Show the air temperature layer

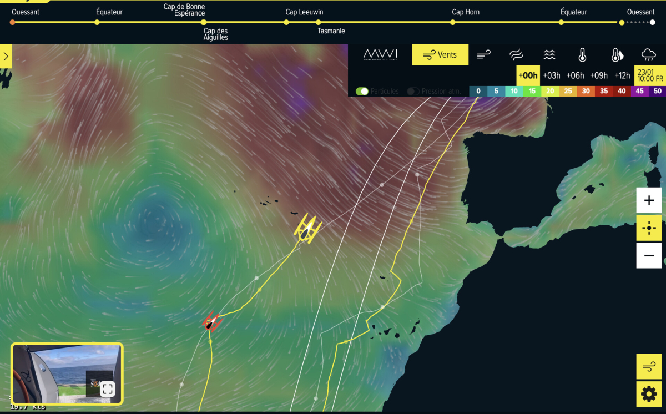coord(582,54)
